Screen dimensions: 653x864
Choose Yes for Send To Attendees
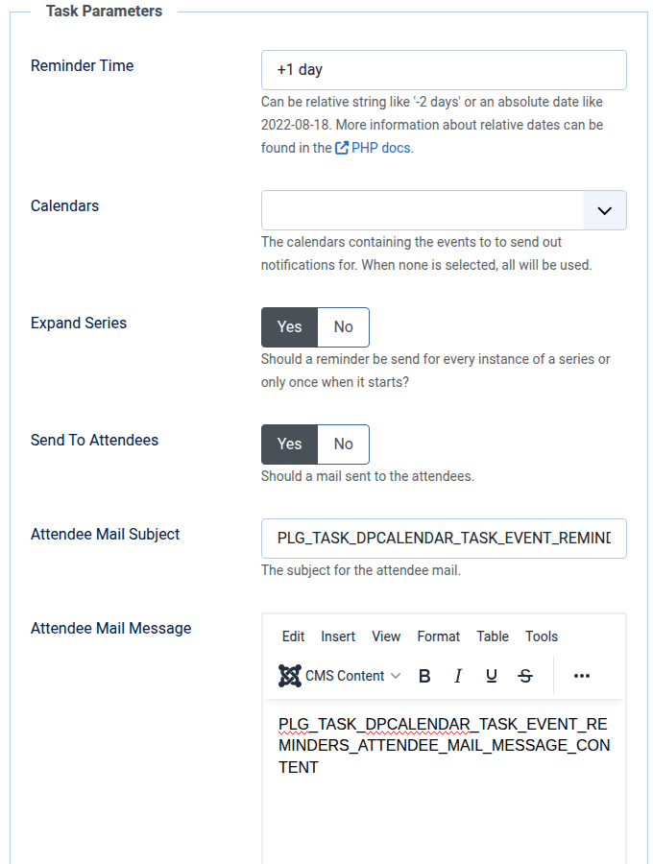289,444
